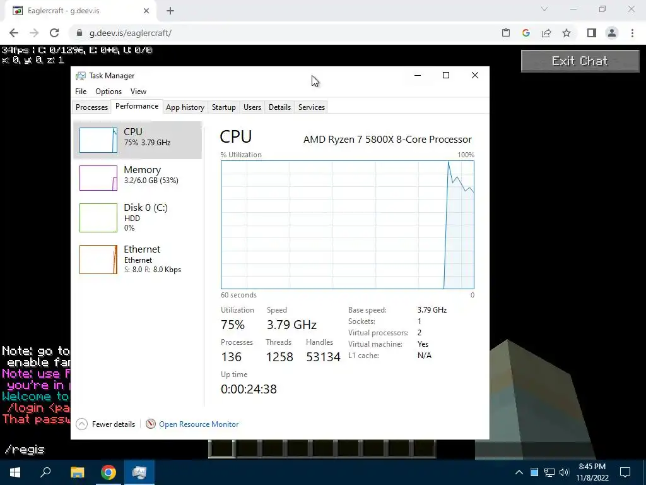Screen dimensions: 646x485
Task: Click the site lock icon in address bar
Action: (79, 33)
